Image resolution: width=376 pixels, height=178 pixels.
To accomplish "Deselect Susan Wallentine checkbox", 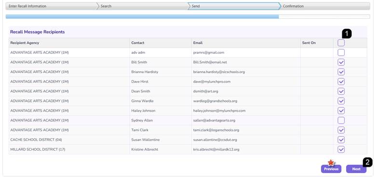I will (x=341, y=140).
